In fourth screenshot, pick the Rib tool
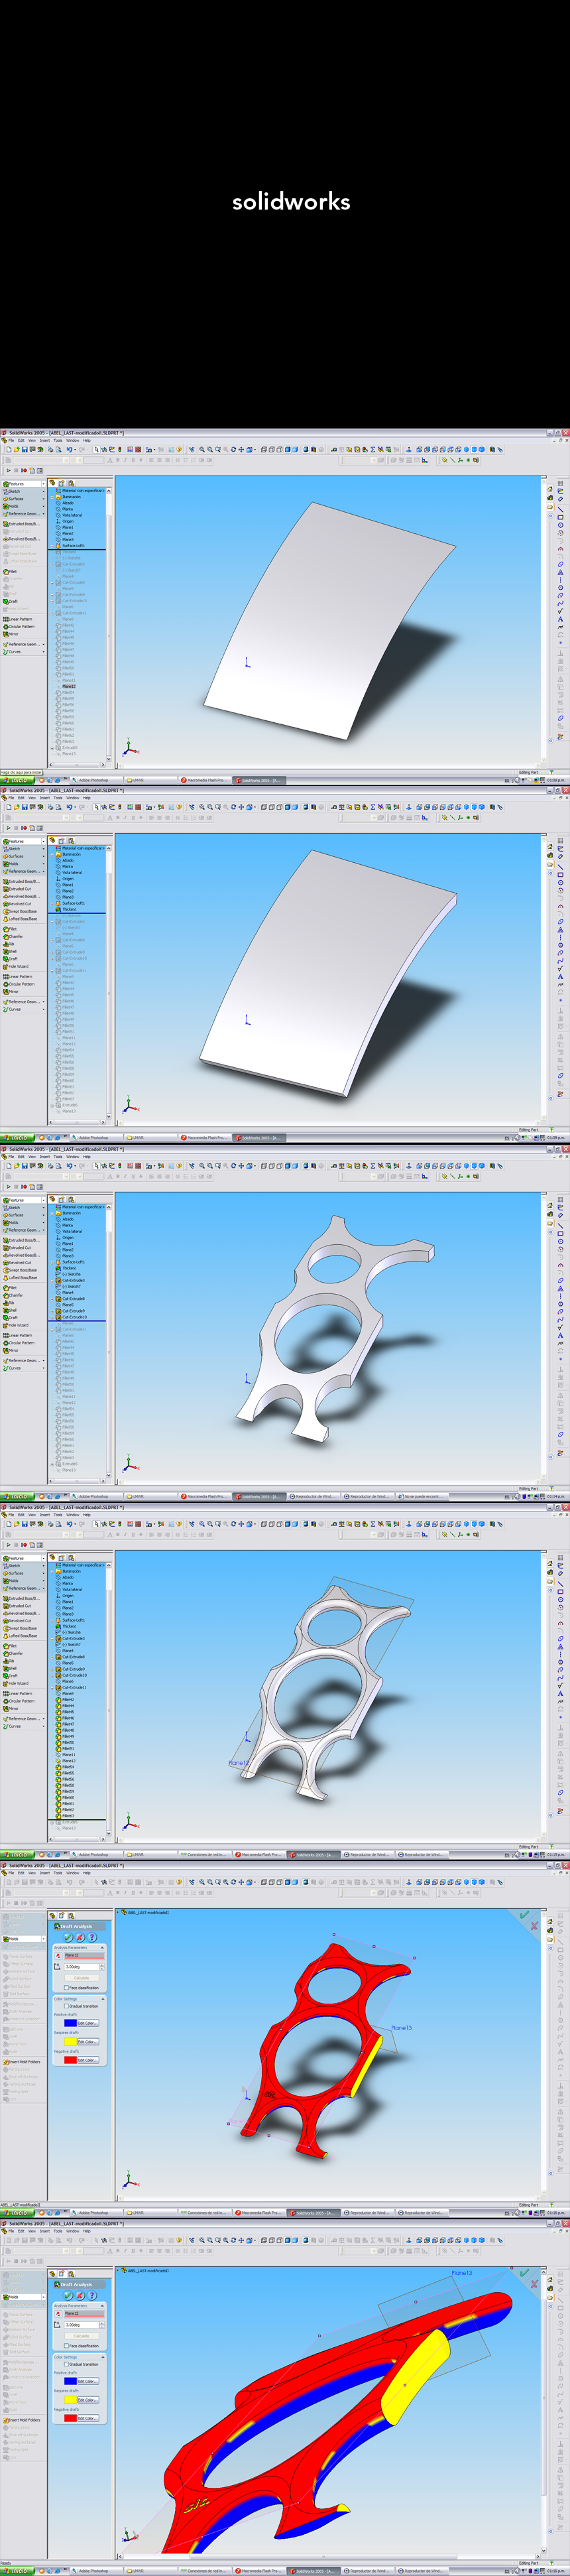 click(x=9, y=1661)
